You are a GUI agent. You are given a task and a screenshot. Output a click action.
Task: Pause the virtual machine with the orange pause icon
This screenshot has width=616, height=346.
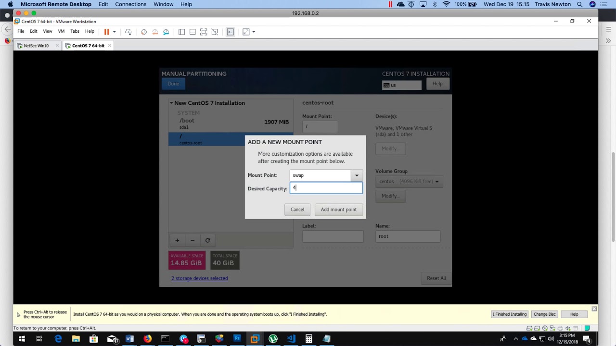pyautogui.click(x=106, y=32)
